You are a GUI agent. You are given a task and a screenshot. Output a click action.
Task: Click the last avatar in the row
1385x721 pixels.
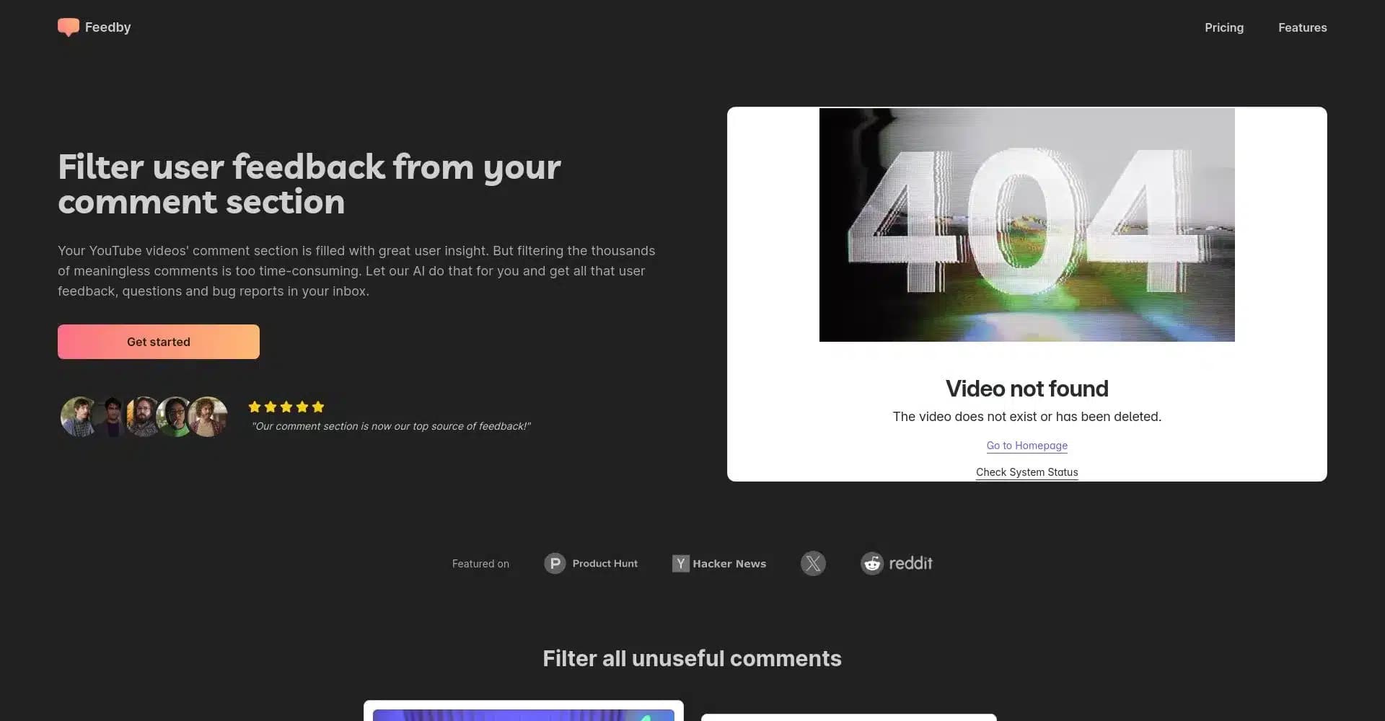pyautogui.click(x=209, y=417)
